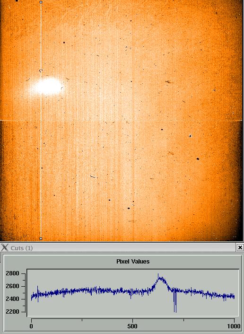The height and width of the screenshot is (334, 244).
Task: Click the 0 label on the x-axis
Action: [32, 326]
